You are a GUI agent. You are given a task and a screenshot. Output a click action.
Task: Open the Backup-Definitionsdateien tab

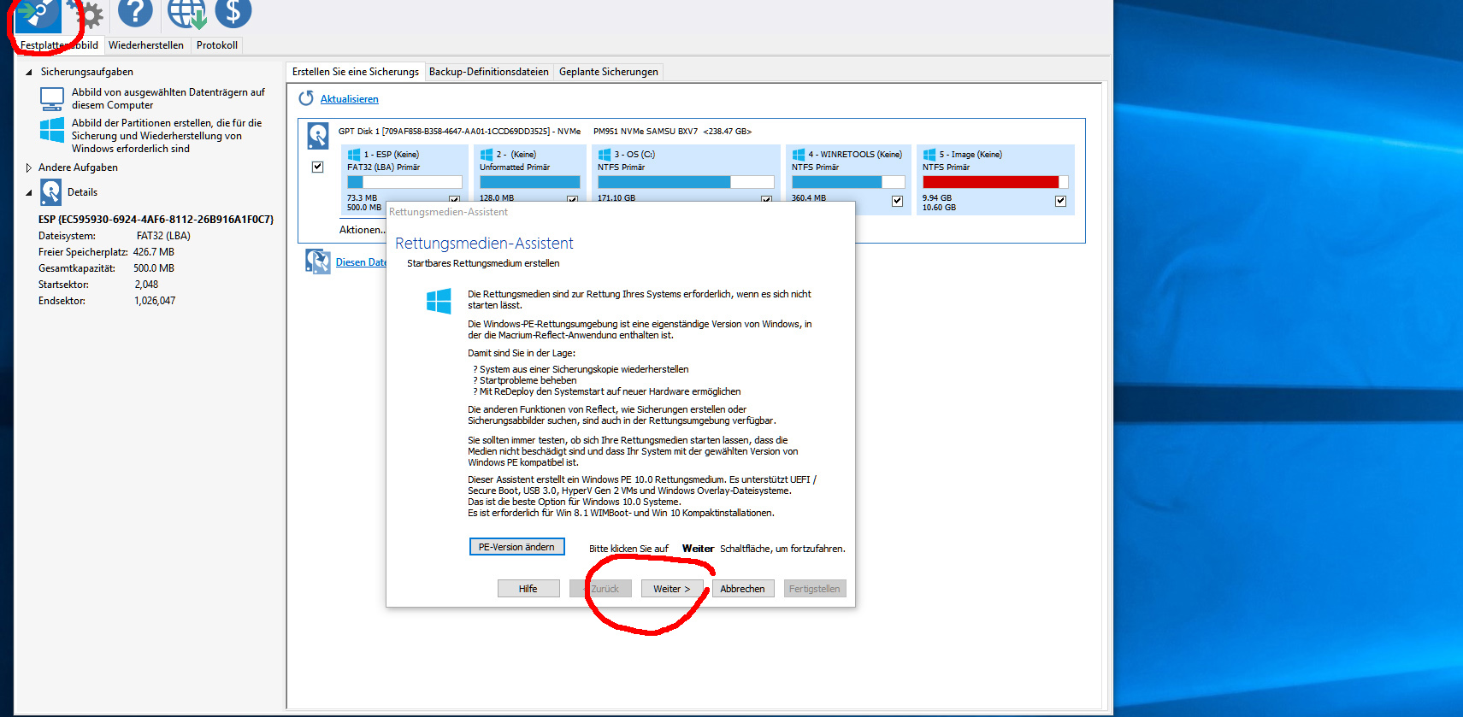click(x=489, y=72)
